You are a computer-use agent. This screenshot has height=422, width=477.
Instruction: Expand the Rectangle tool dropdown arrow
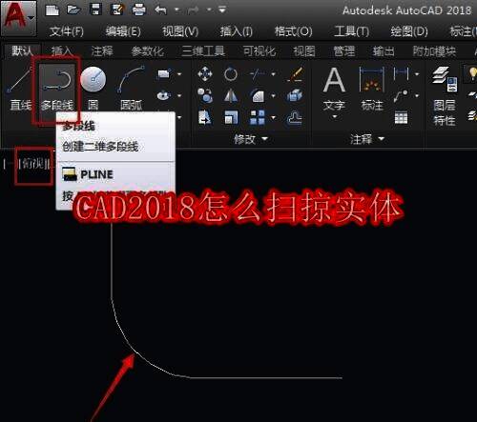click(179, 74)
